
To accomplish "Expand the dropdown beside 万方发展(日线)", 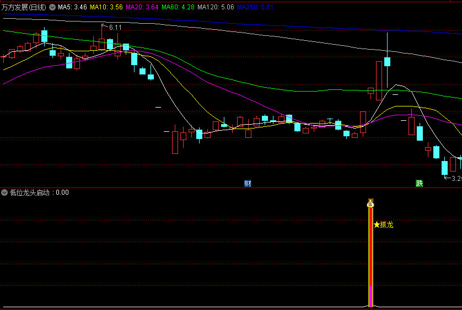I will (52, 7).
